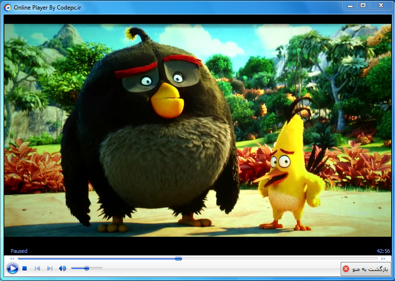This screenshot has width=395, height=281.
Task: Minimize the Online Player window
Action: [x=350, y=6]
